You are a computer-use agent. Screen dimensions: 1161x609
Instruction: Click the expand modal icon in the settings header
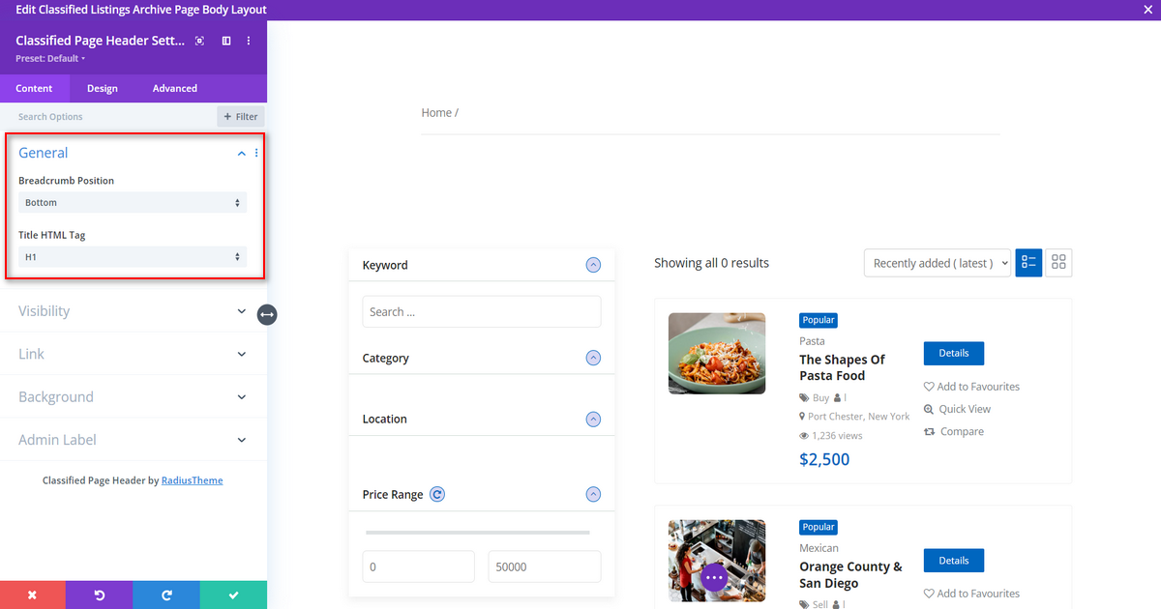[x=199, y=41]
